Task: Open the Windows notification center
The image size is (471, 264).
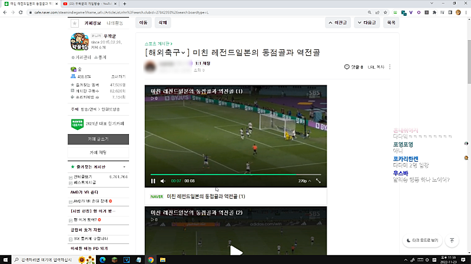Action: tap(463, 260)
